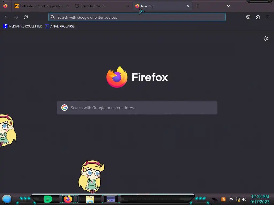Go back one page
This screenshot has width=274, height=205.
tap(6, 17)
